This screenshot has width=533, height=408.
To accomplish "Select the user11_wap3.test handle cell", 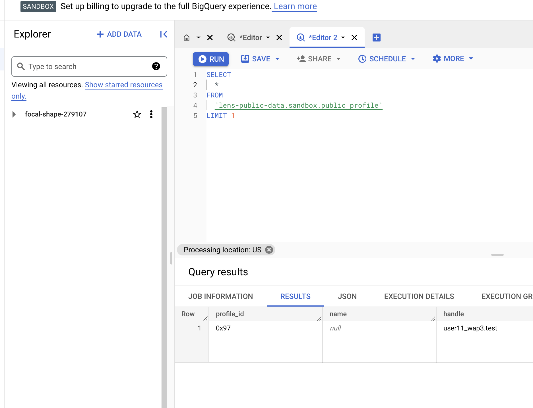I will click(485, 342).
